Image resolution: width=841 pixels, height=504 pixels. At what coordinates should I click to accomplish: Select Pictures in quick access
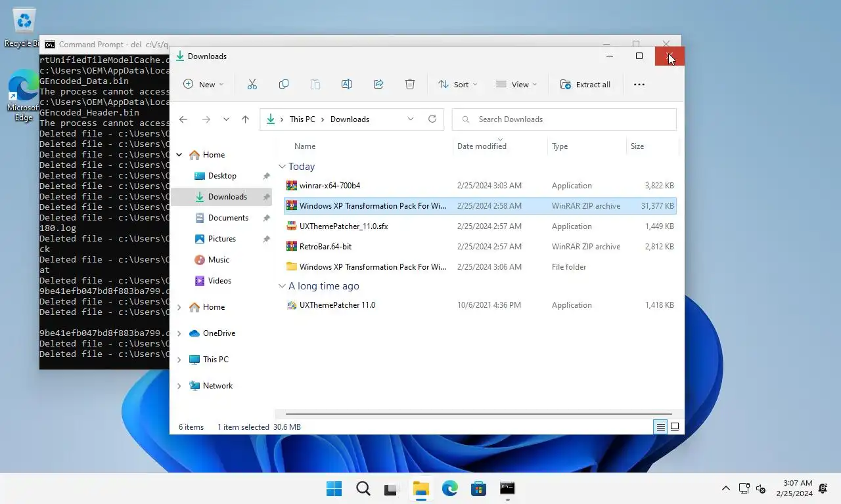221,239
